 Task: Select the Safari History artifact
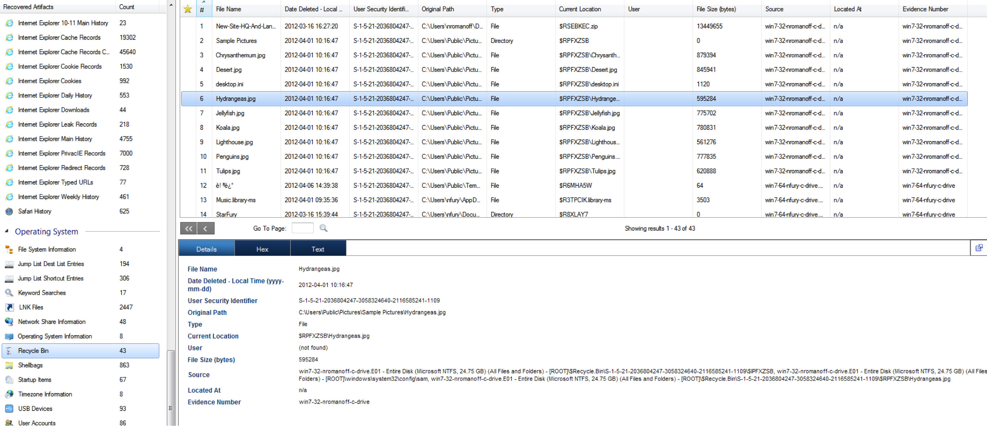coord(34,211)
